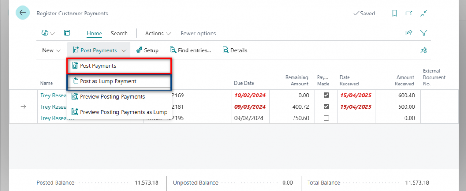
Task: Switch to the Search tab
Action: coord(119,33)
